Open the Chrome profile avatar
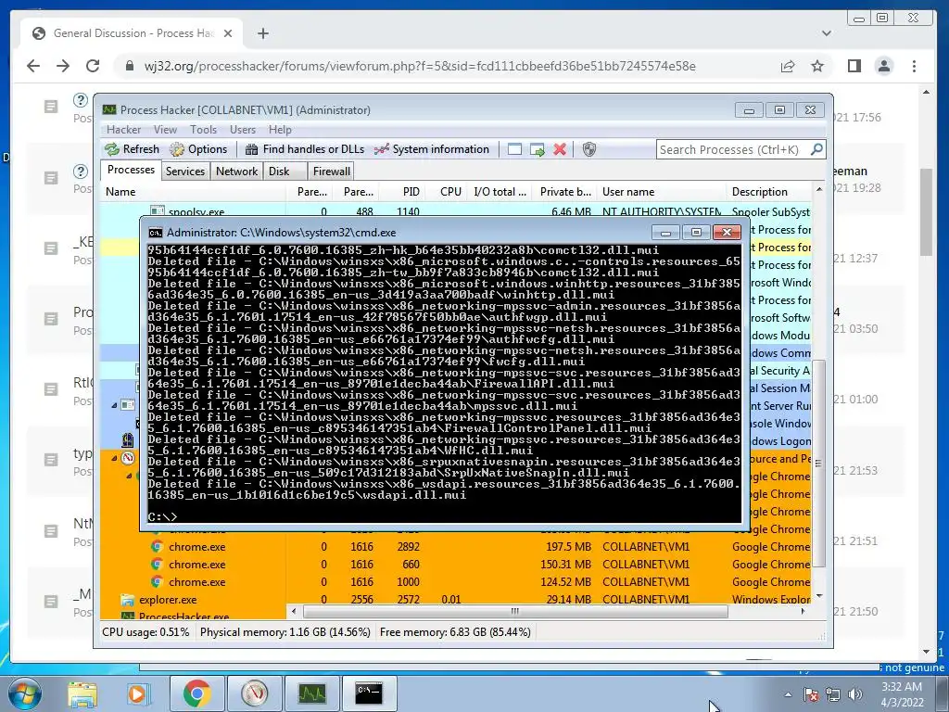Viewport: 949px width, 712px height. [883, 66]
